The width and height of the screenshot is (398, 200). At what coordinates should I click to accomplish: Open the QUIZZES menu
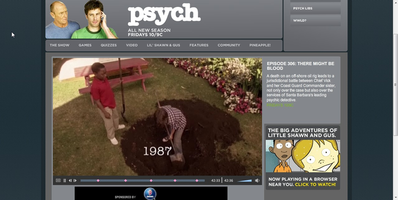(108, 45)
